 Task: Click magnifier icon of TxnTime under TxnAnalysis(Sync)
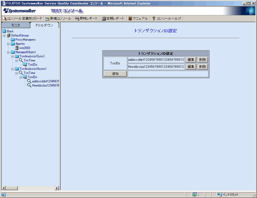[21, 60]
